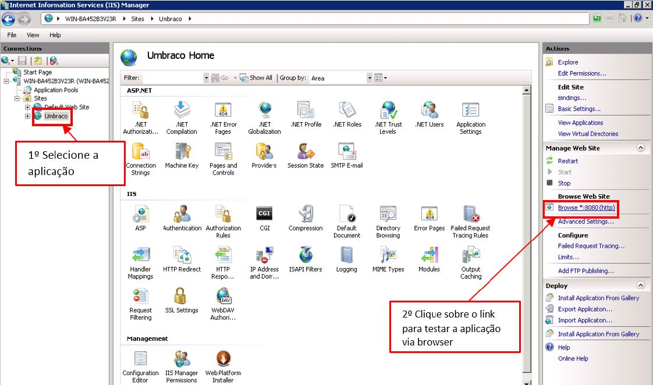Open Default Document feature

pyautogui.click(x=346, y=222)
